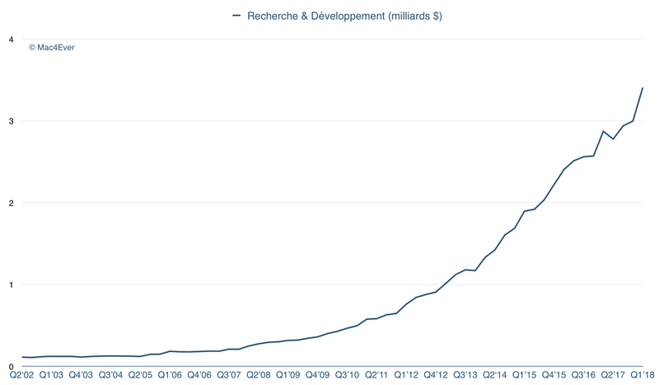The width and height of the screenshot is (659, 385).
Task: Select the Q2'17 x-axis label
Action: [x=613, y=375]
